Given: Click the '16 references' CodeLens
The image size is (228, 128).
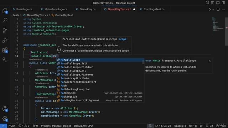Looking at the screenshot, I should click(x=42, y=83).
